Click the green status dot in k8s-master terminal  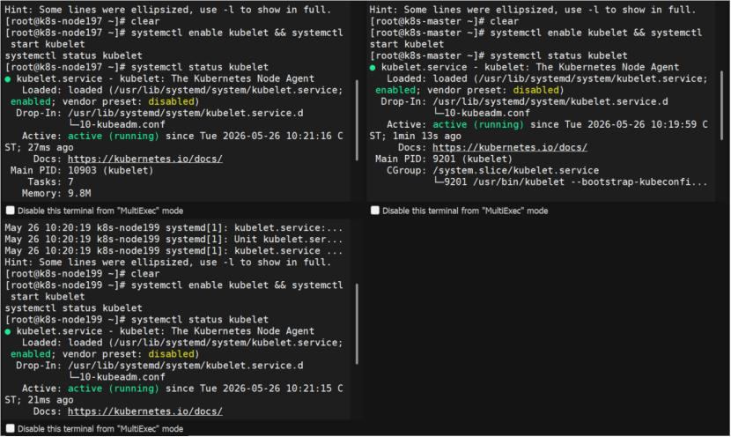coord(372,68)
